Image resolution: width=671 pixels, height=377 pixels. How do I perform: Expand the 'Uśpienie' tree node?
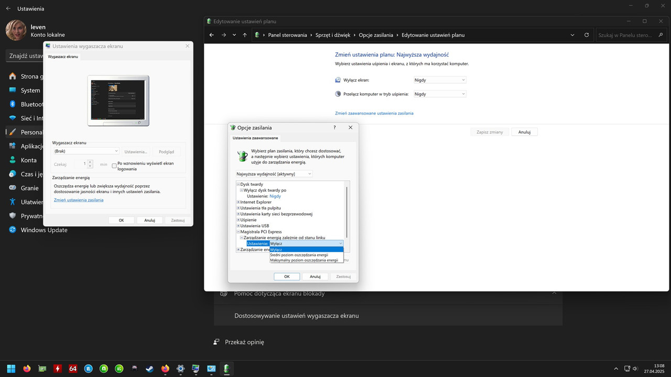click(238, 220)
